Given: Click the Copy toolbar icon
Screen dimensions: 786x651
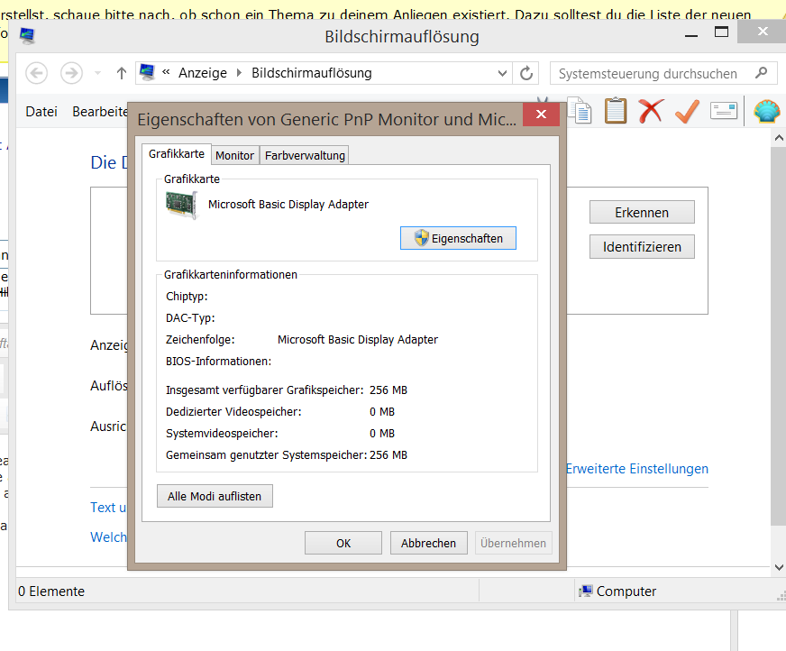Looking at the screenshot, I should pyautogui.click(x=580, y=110).
